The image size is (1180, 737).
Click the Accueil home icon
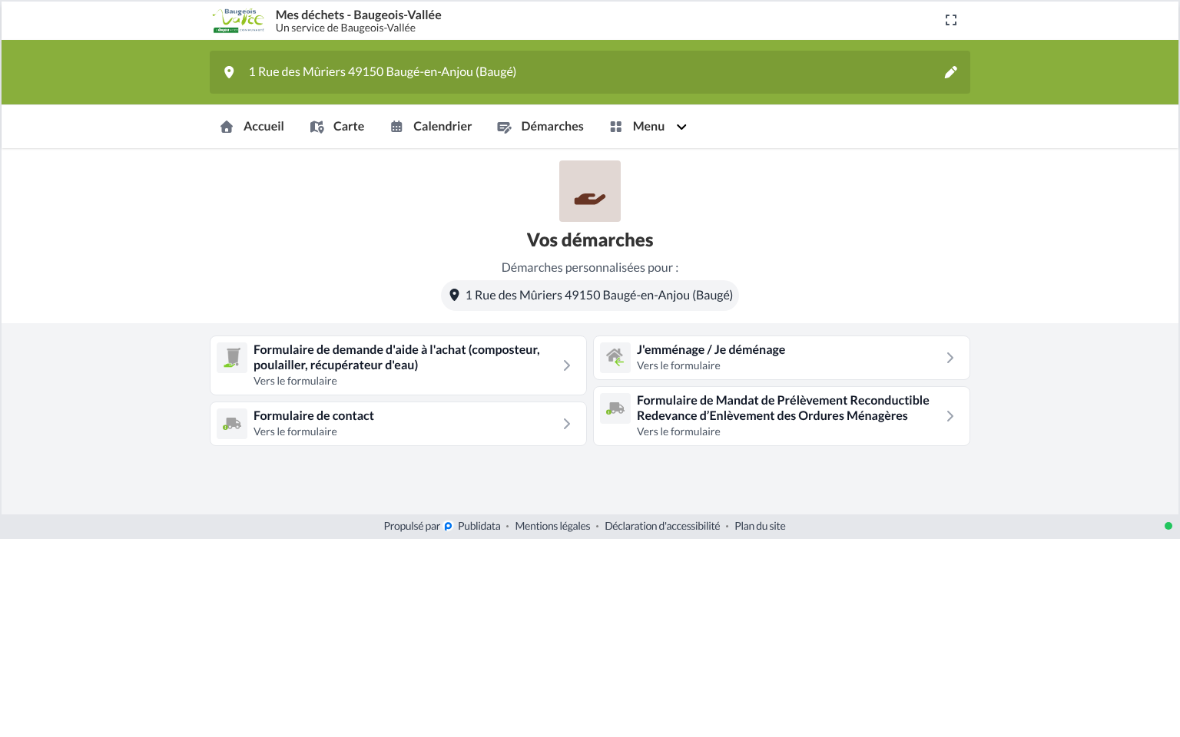[227, 127]
